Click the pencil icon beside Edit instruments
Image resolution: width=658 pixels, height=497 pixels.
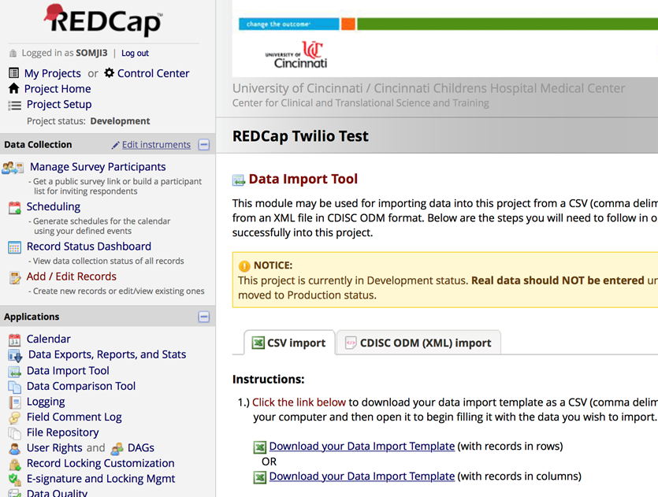pyautogui.click(x=115, y=145)
